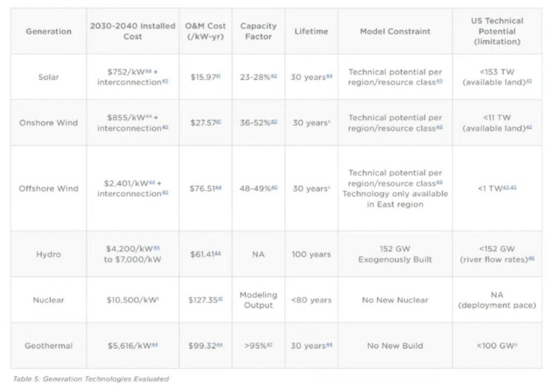Open footnote 44 beside Geothermal $5,616/kW

pos(155,345)
